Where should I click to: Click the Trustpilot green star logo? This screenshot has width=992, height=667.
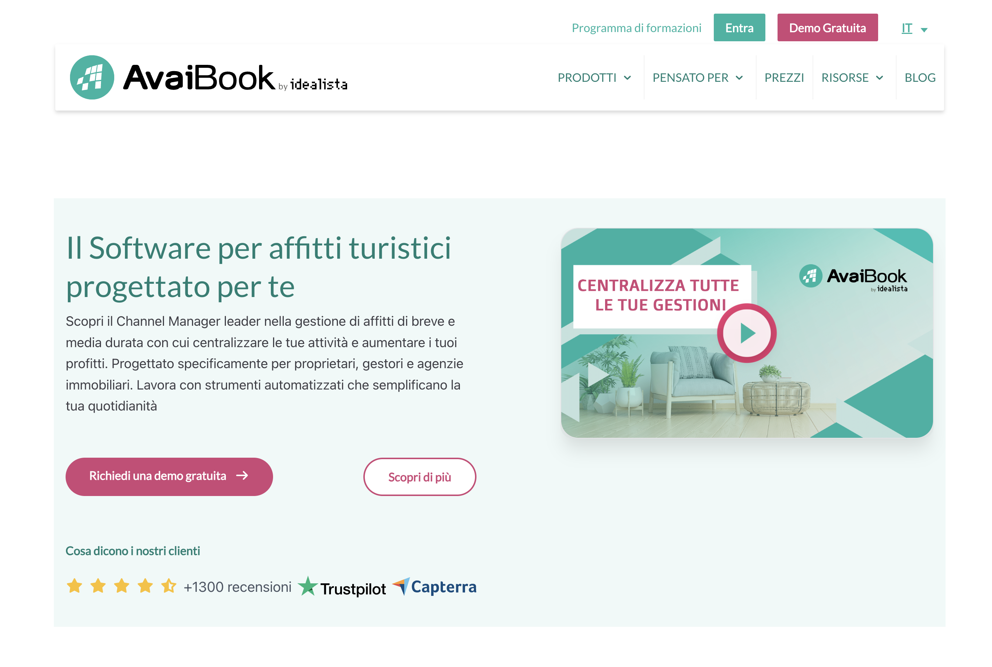tap(308, 586)
